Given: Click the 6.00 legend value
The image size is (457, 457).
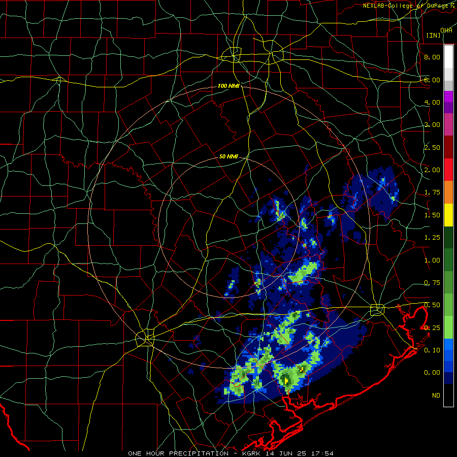Looking at the screenshot, I should tap(432, 80).
